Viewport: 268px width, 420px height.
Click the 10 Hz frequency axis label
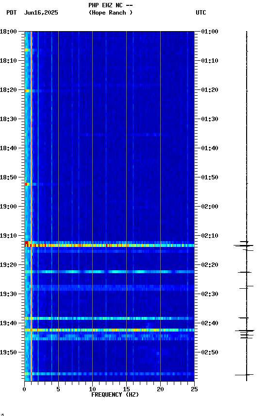coord(92,389)
